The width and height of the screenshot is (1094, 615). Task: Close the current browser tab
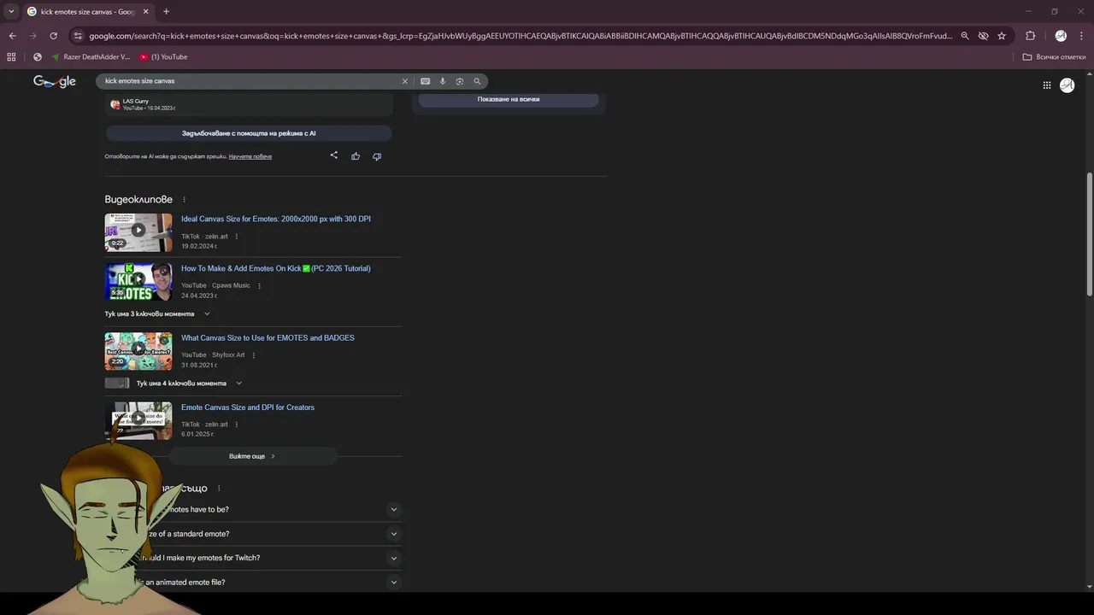145,12
